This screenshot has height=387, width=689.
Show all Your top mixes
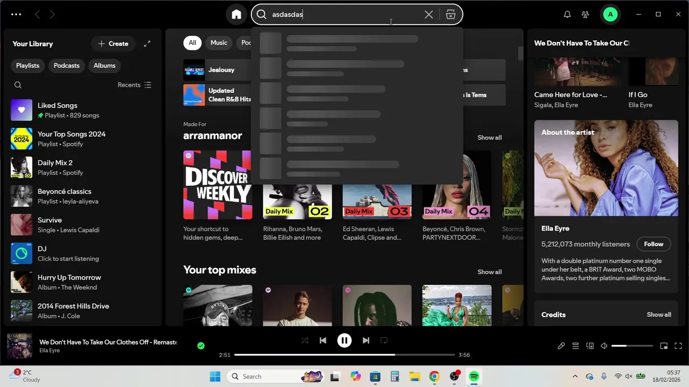[x=489, y=272]
